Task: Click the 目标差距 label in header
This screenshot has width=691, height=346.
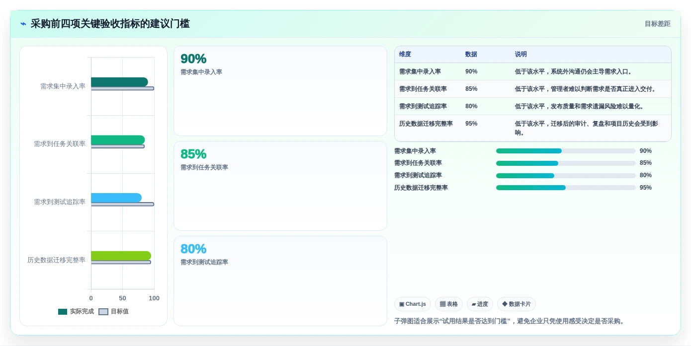Action: 657,24
